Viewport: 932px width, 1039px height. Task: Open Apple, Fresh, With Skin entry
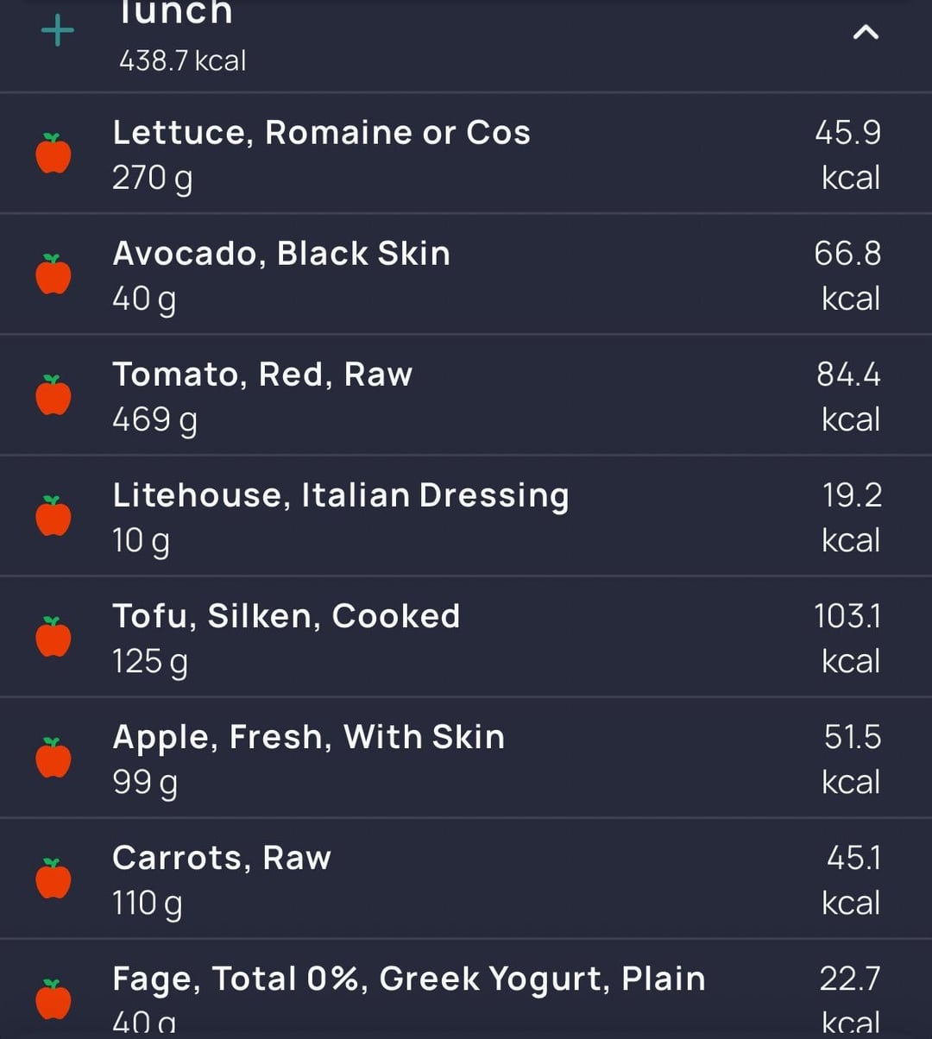coord(466,758)
